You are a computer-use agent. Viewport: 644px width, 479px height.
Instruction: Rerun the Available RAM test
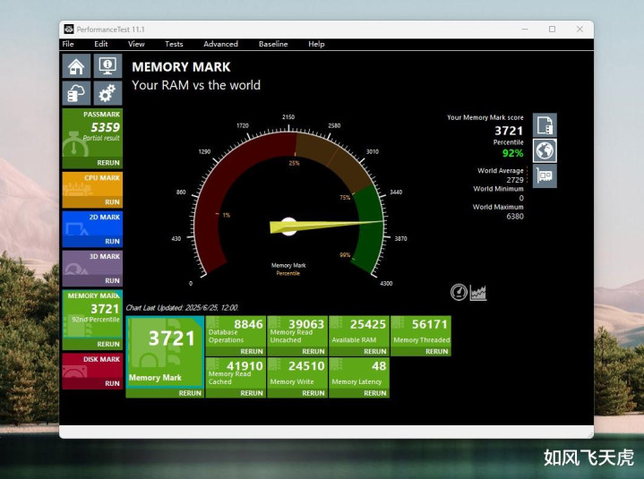[374, 351]
